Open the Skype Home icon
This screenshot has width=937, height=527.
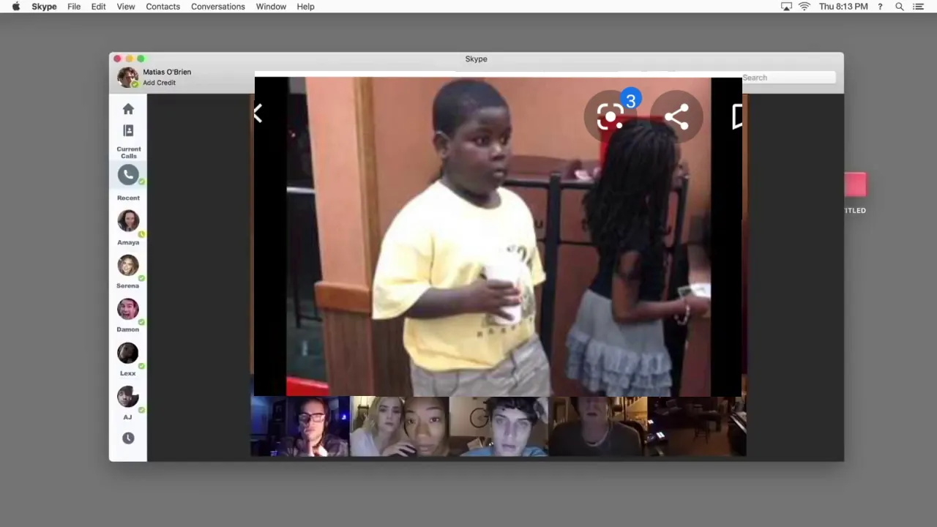coord(128,109)
